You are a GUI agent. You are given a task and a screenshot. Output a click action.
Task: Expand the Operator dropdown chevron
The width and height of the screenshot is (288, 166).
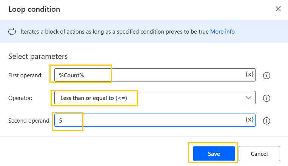click(248, 98)
